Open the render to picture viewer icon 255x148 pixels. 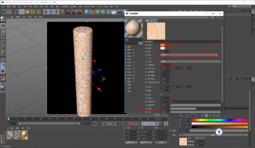pos(74,12)
